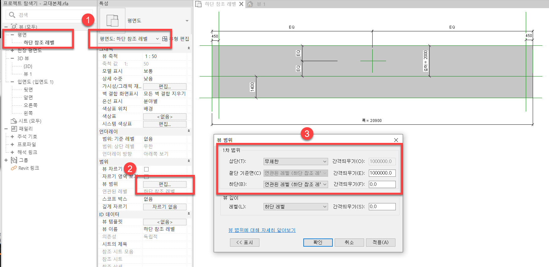Screen dimensions: 549x267
Task: Open 뷰 범위에 대해 자세히 알아보기 link
Action: click(x=262, y=230)
